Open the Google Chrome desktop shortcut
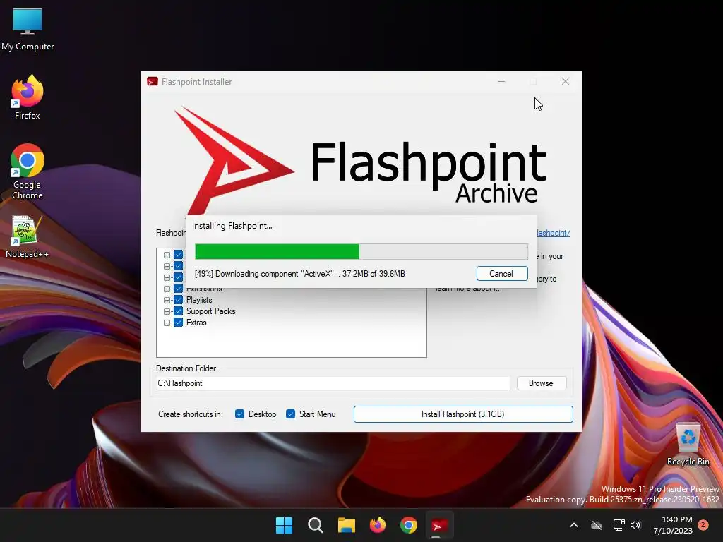723x542 pixels. (28, 171)
